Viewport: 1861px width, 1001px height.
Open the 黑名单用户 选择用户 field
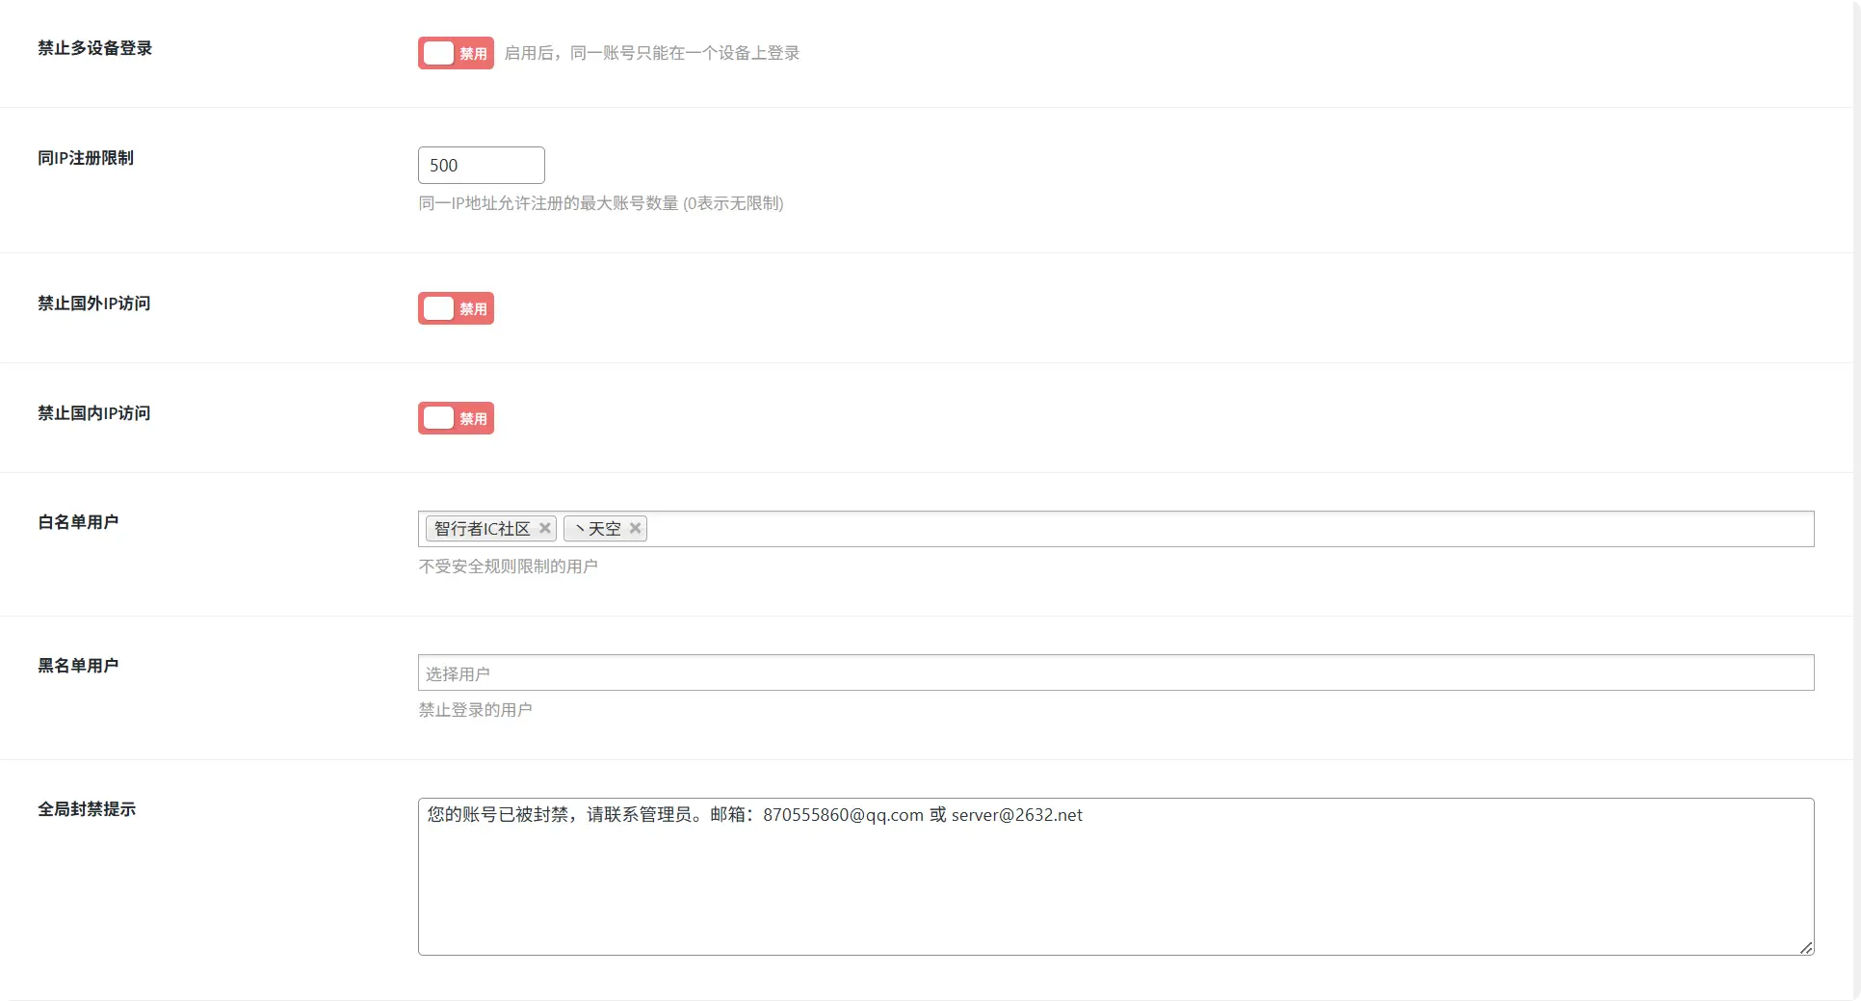[x=1116, y=672]
